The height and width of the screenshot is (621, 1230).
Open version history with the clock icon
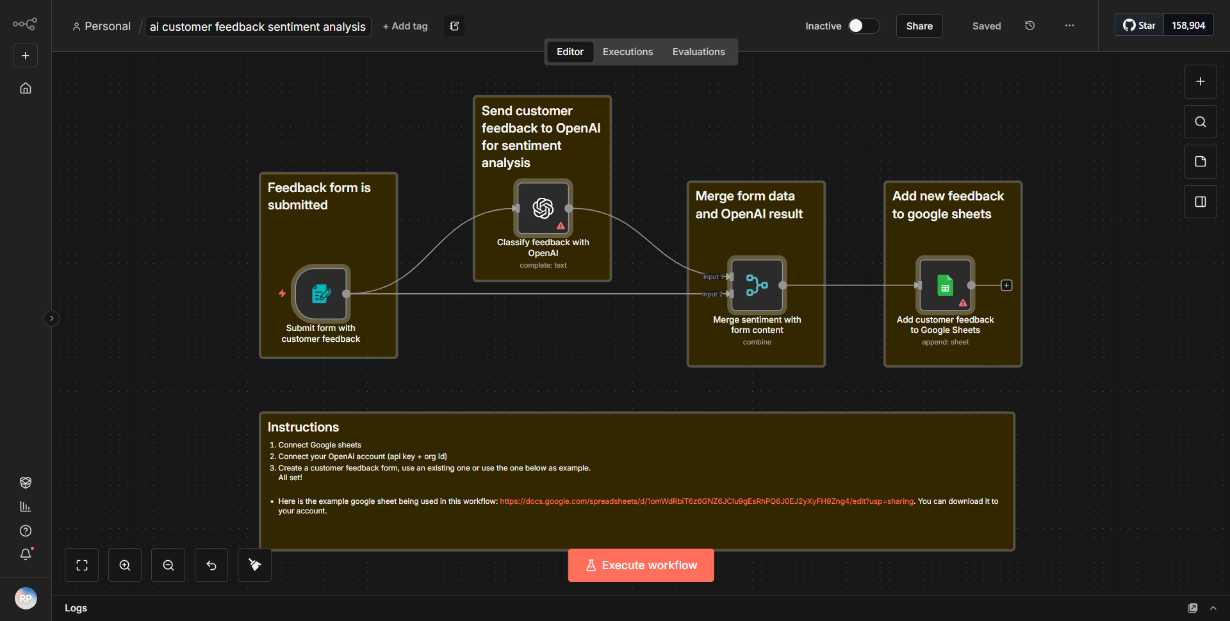pos(1029,26)
